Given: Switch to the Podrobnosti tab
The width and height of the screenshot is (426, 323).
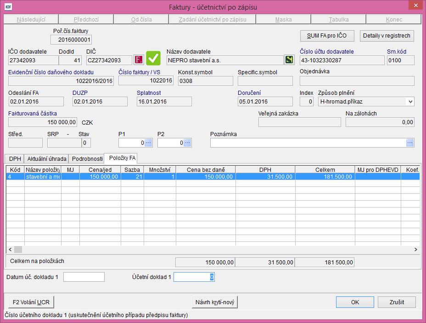Looking at the screenshot, I should coord(87,159).
